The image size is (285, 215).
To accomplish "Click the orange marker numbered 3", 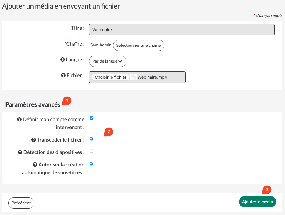I will [267, 190].
